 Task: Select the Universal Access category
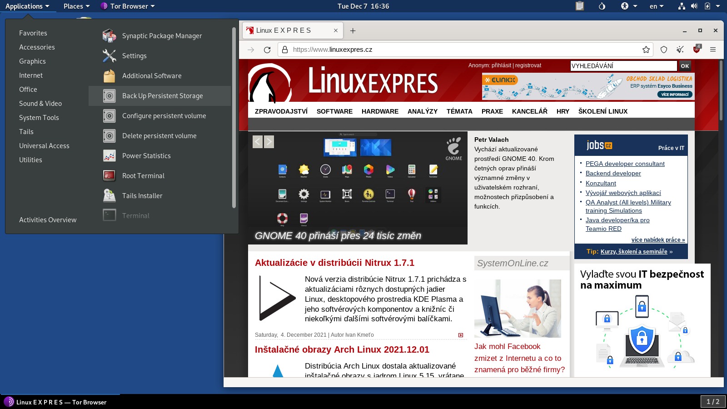click(44, 146)
